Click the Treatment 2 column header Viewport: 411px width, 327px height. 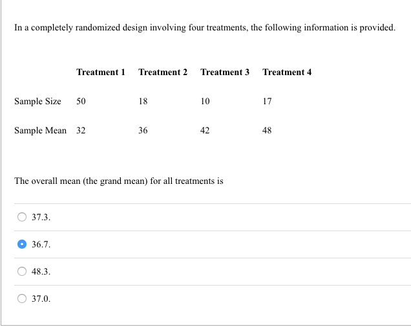pos(163,72)
